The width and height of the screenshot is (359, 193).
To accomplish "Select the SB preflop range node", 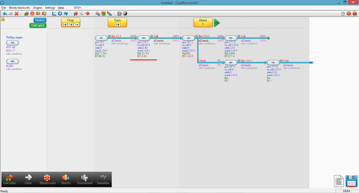I will pos(13,43).
